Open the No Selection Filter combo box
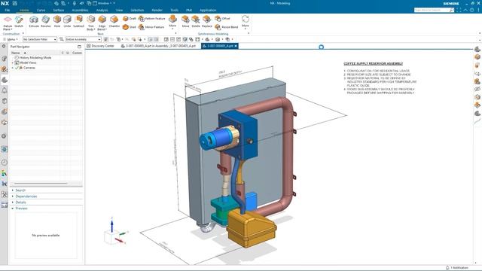 pos(40,39)
